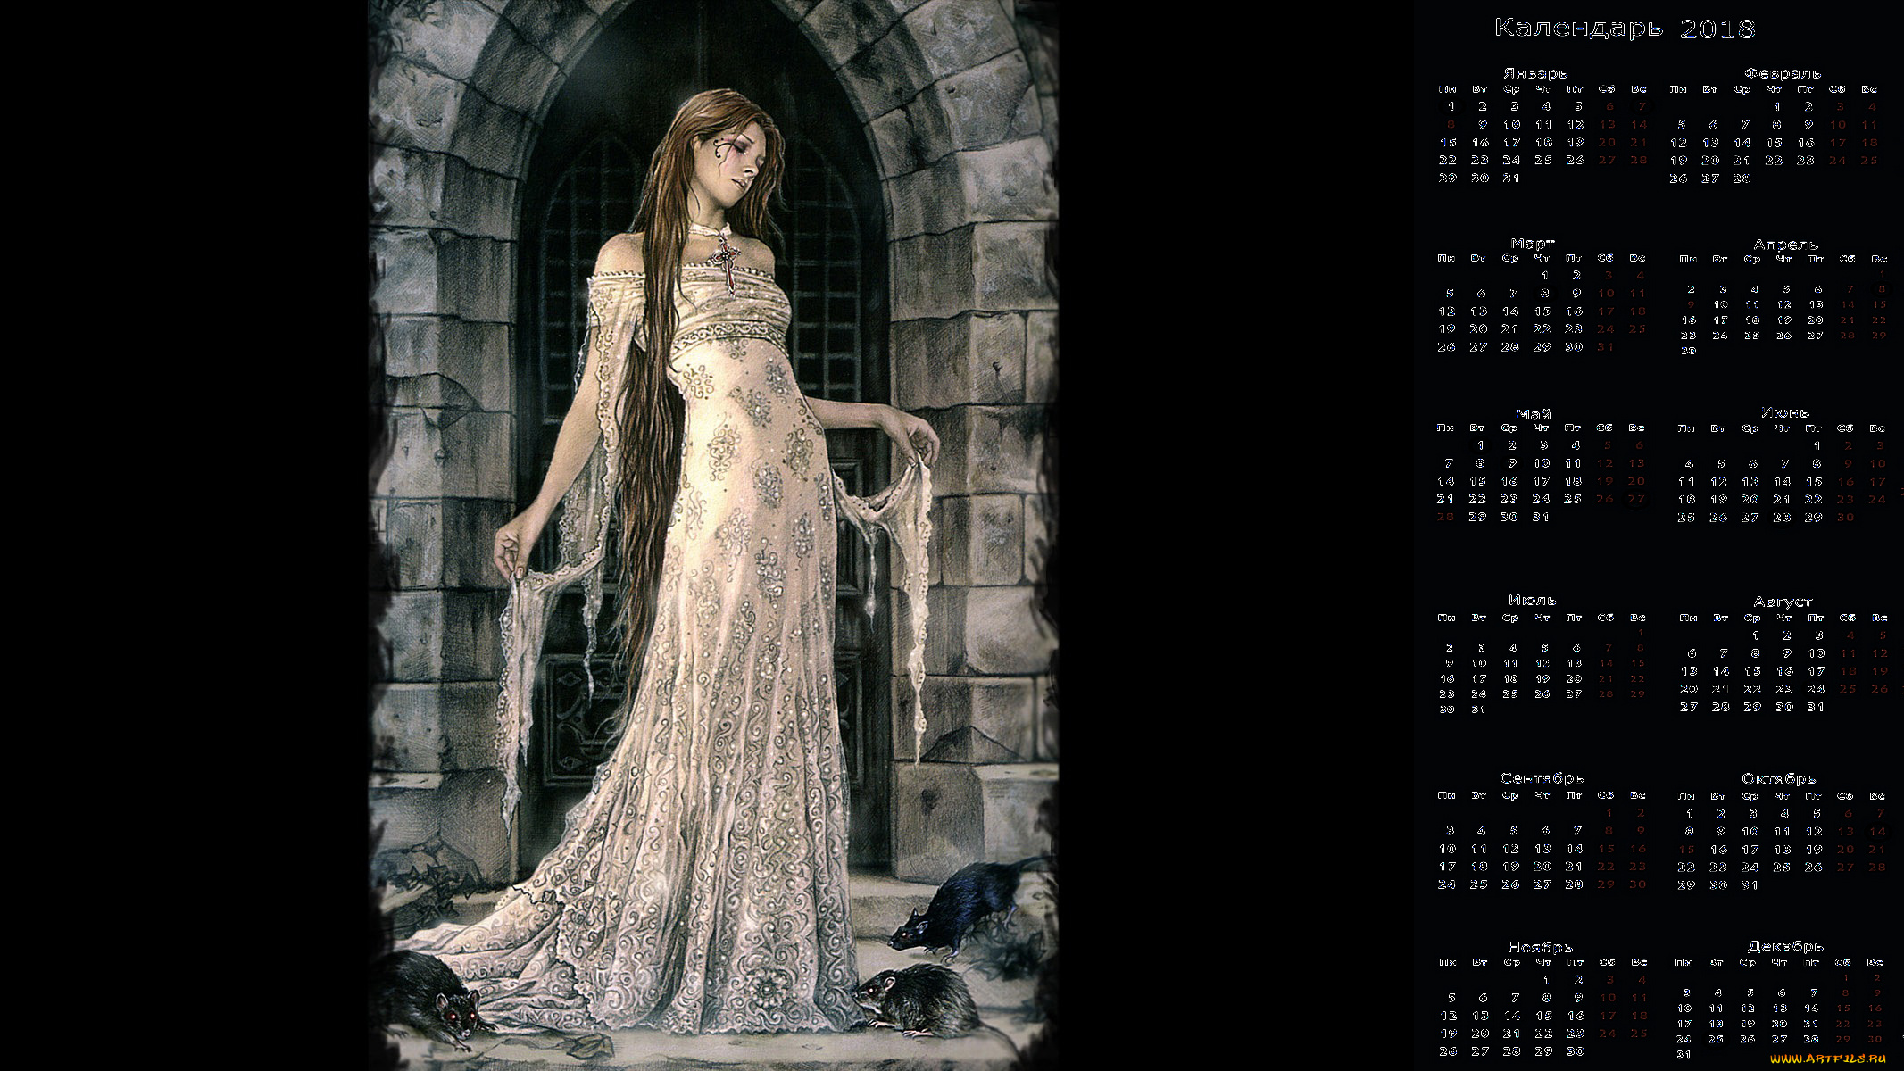This screenshot has width=1904, height=1071.
Task: Click date 28 in Февраль
Action: [x=1742, y=178]
